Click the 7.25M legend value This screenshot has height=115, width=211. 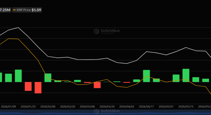pyautogui.click(x=5, y=10)
